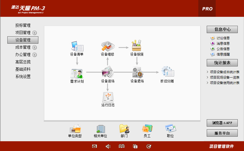Open the 设备维修 equipment repair icon
The width and height of the screenshot is (244, 151).
[x=107, y=46]
